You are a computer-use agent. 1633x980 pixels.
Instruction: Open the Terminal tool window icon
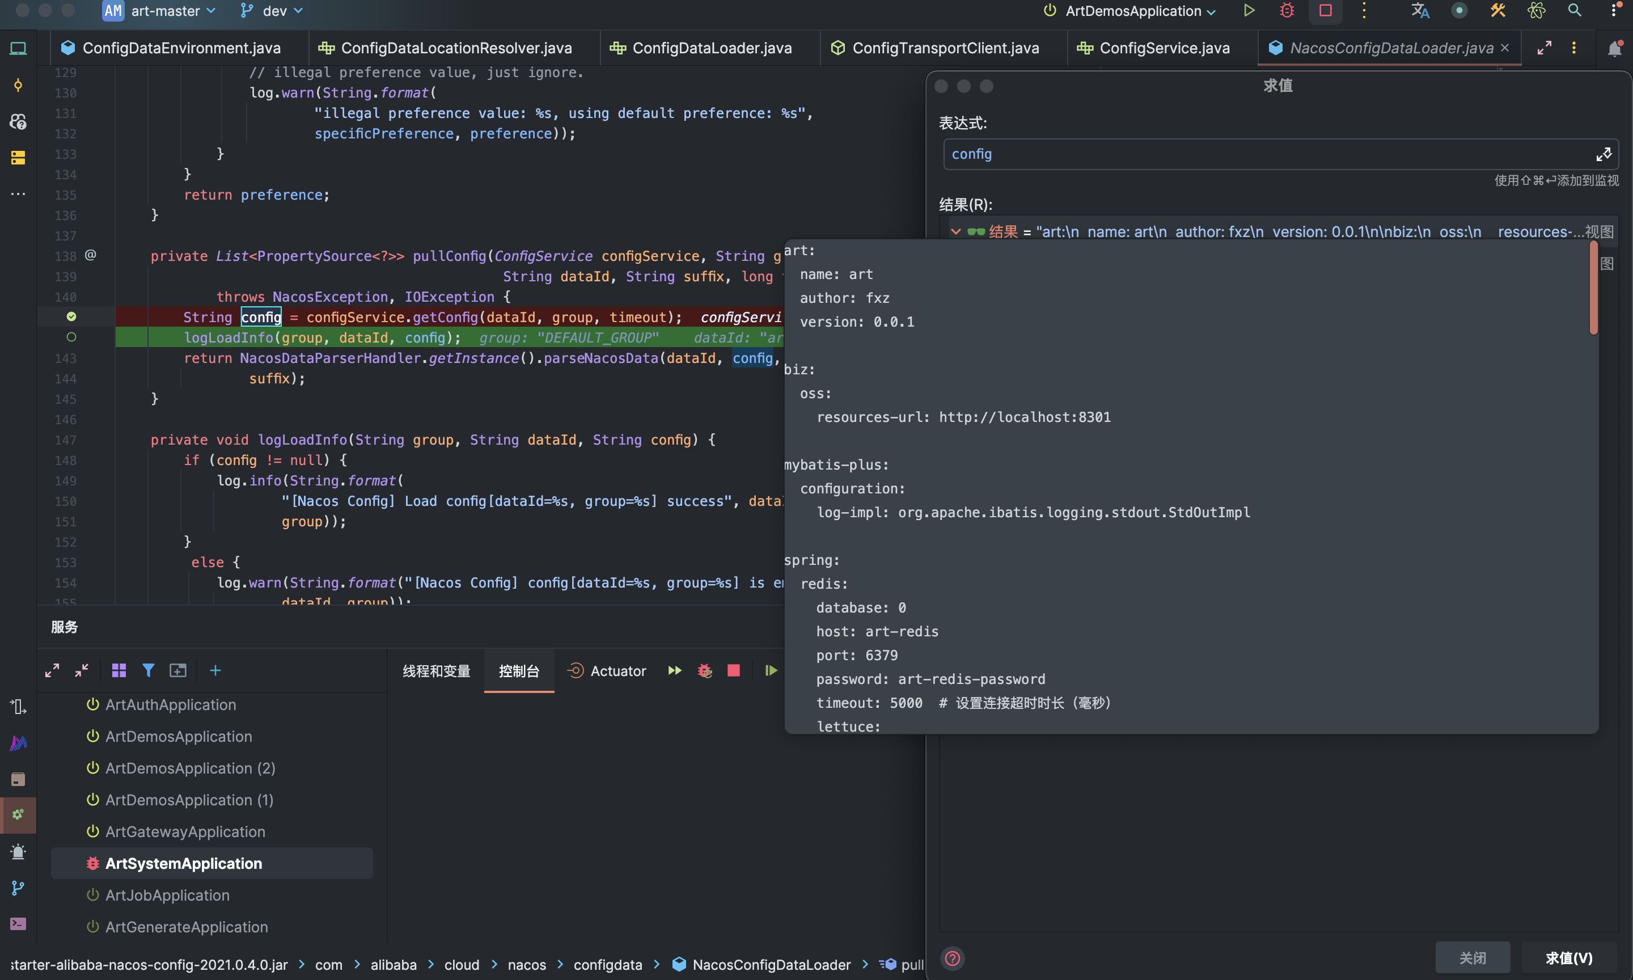[x=18, y=923]
